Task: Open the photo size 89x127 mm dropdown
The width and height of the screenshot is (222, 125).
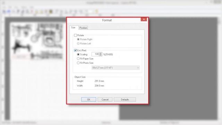Action: [x=116, y=68]
